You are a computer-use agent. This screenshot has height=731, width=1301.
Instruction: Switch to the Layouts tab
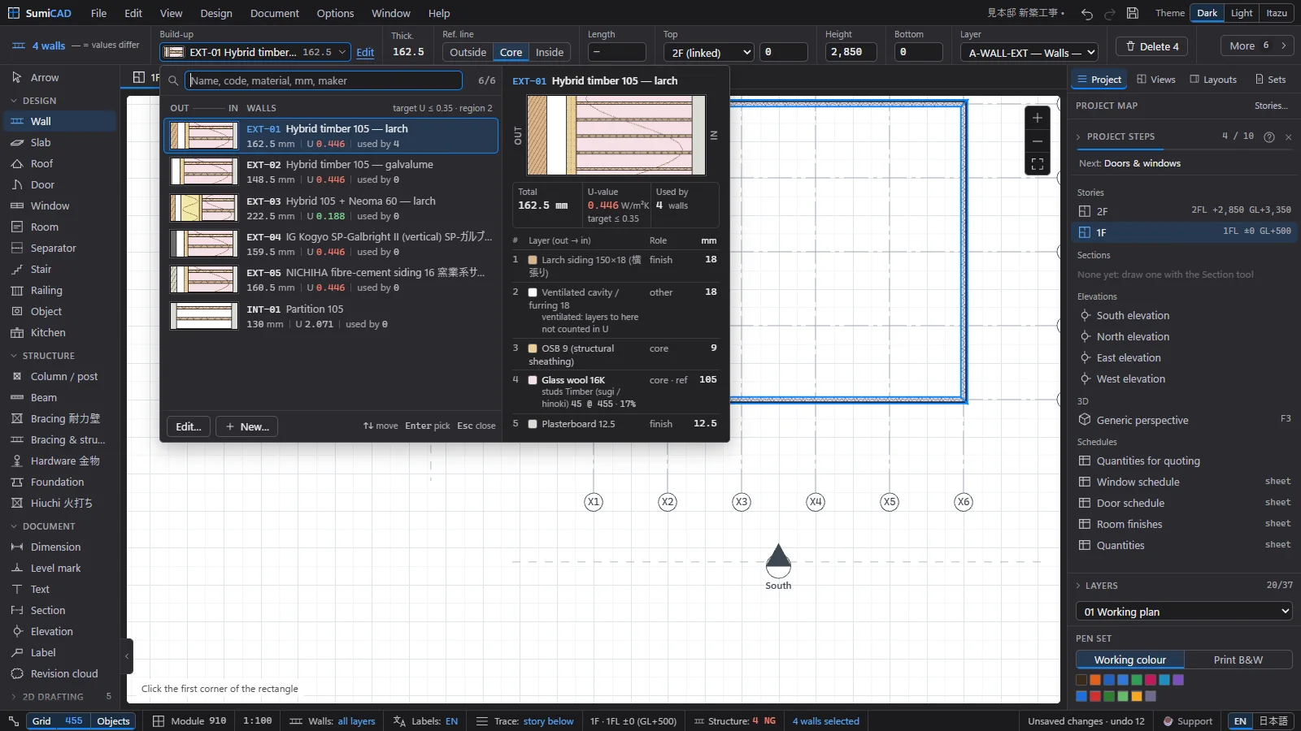(x=1213, y=80)
